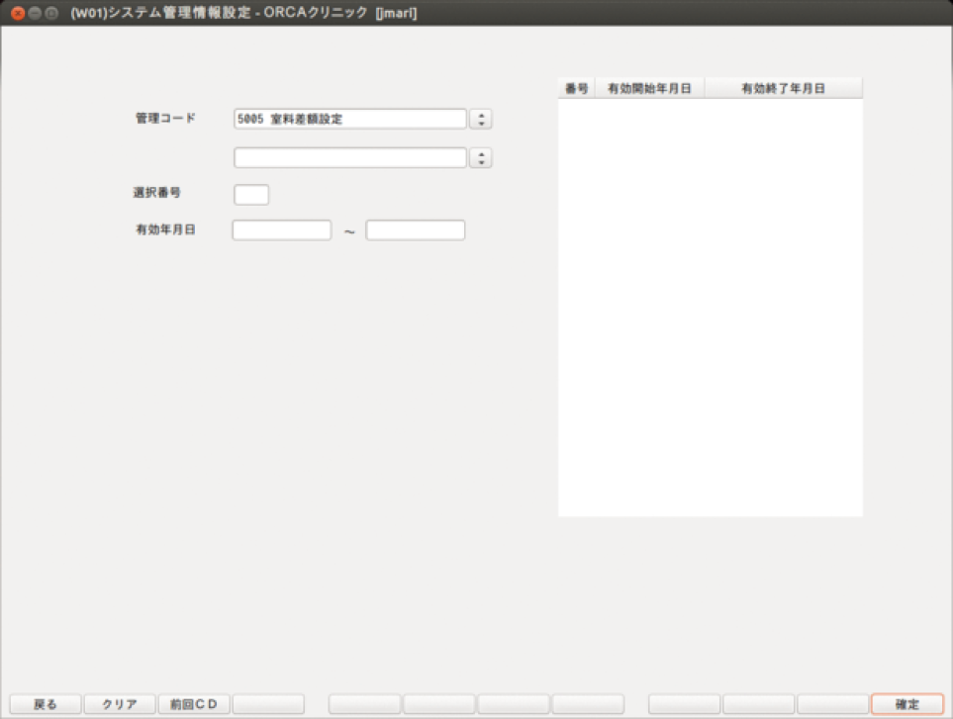The width and height of the screenshot is (953, 719).
Task: Click the 管理コード field showing 5005 室料差額設定
Action: [349, 119]
